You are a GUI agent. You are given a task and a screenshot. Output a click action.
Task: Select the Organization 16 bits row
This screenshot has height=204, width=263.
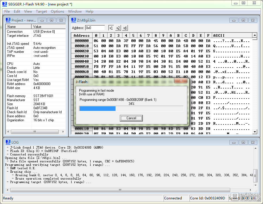pos(36,120)
